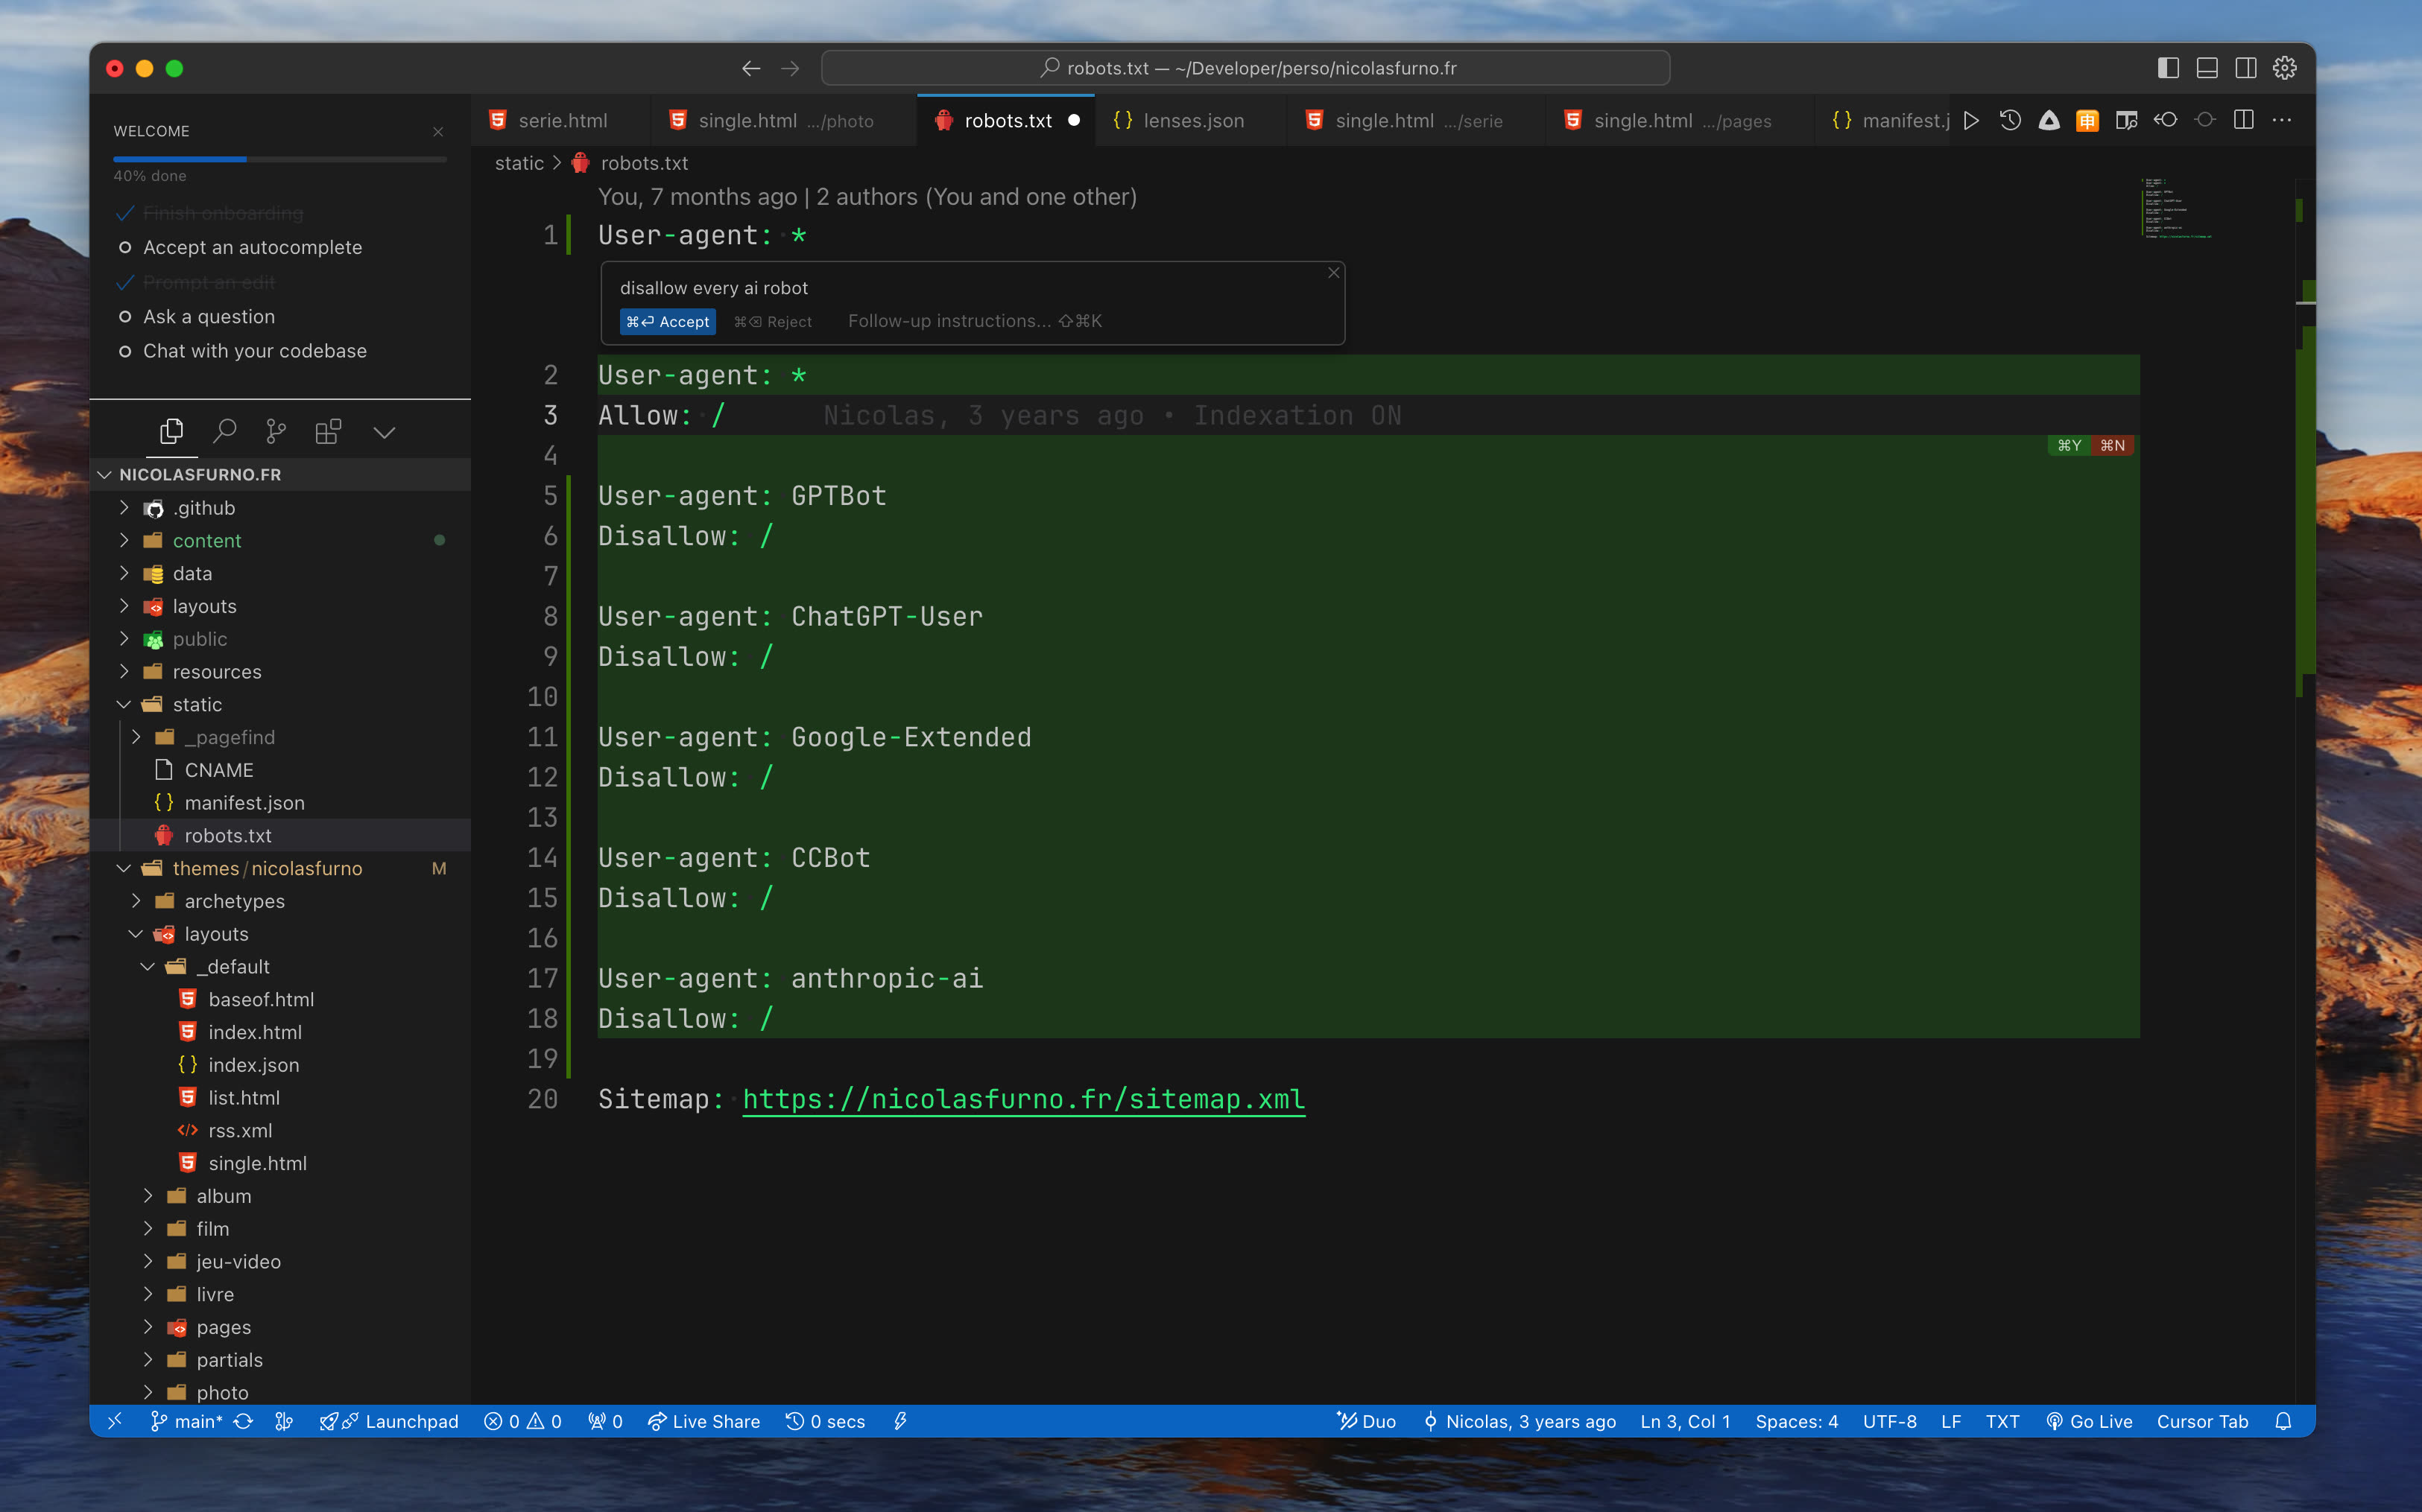Viewport: 2422px width, 1512px height.
Task: Toggle the bottom panel layout icon
Action: pyautogui.click(x=2207, y=68)
